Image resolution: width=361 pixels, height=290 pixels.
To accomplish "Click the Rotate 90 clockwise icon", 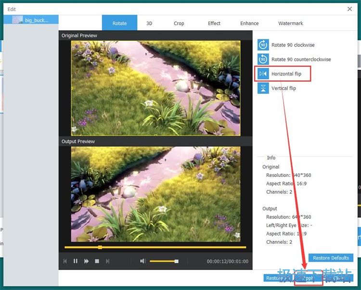I will tap(263, 45).
